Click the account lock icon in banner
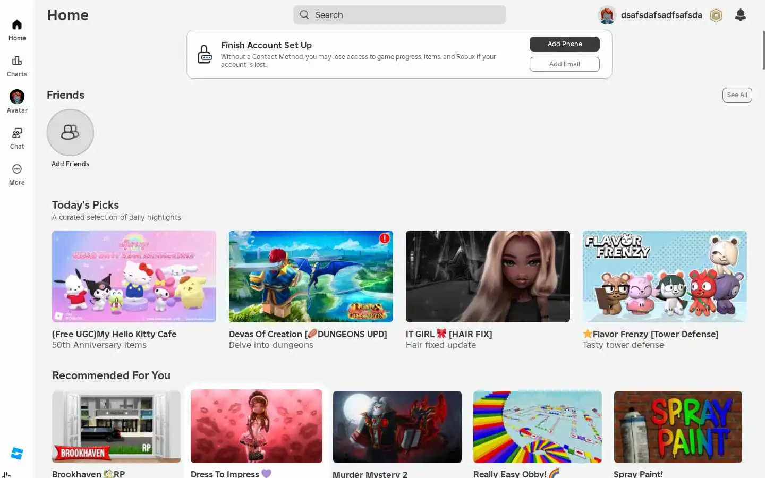 coord(205,54)
